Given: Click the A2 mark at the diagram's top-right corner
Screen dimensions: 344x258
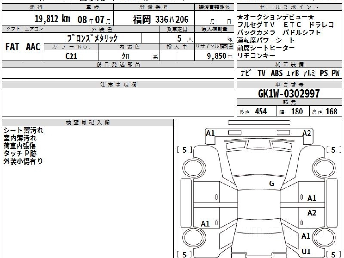Looking at the screenshot, I should click(306, 133).
